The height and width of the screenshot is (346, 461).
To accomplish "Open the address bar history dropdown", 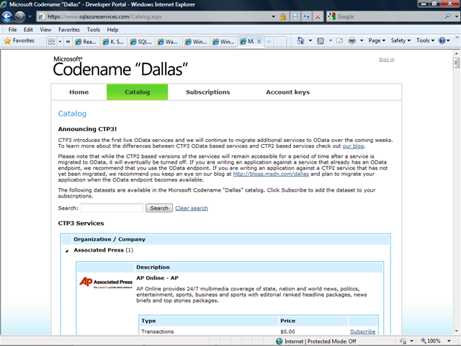I will click(274, 17).
